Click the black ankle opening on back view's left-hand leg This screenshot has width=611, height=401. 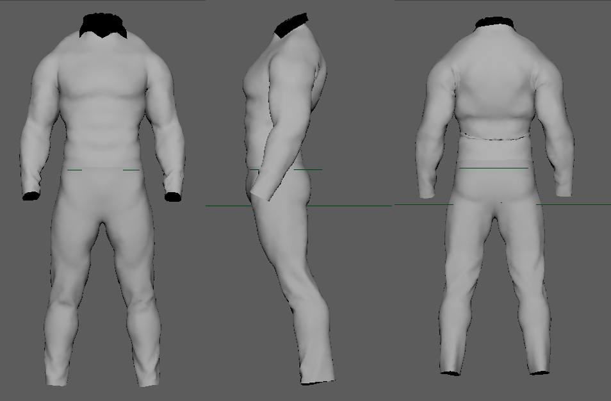tap(451, 372)
